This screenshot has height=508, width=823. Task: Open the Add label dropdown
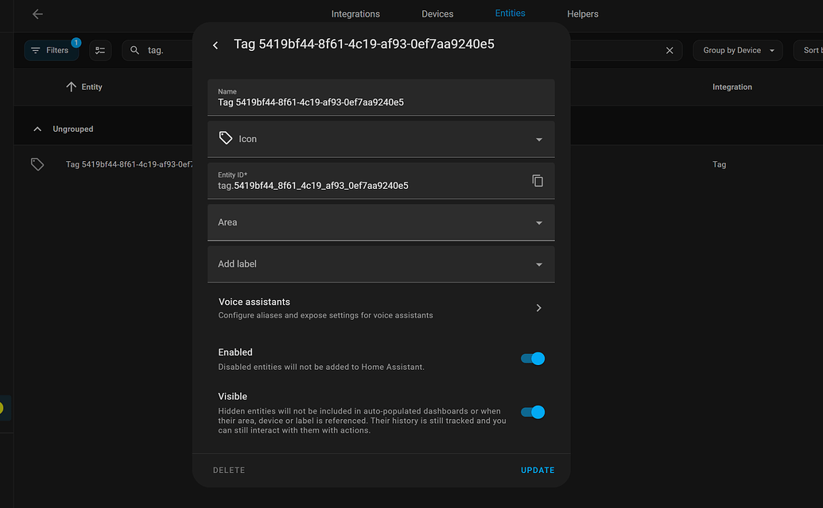pyautogui.click(x=381, y=264)
